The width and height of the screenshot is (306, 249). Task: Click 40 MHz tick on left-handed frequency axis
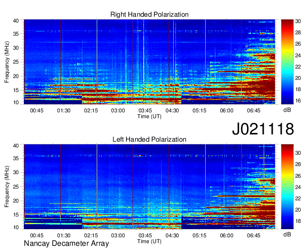tap(16, 146)
